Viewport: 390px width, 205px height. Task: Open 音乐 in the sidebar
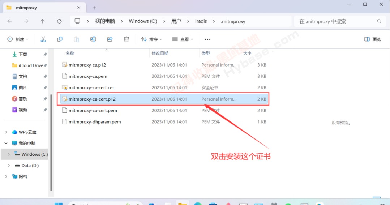[23, 99]
